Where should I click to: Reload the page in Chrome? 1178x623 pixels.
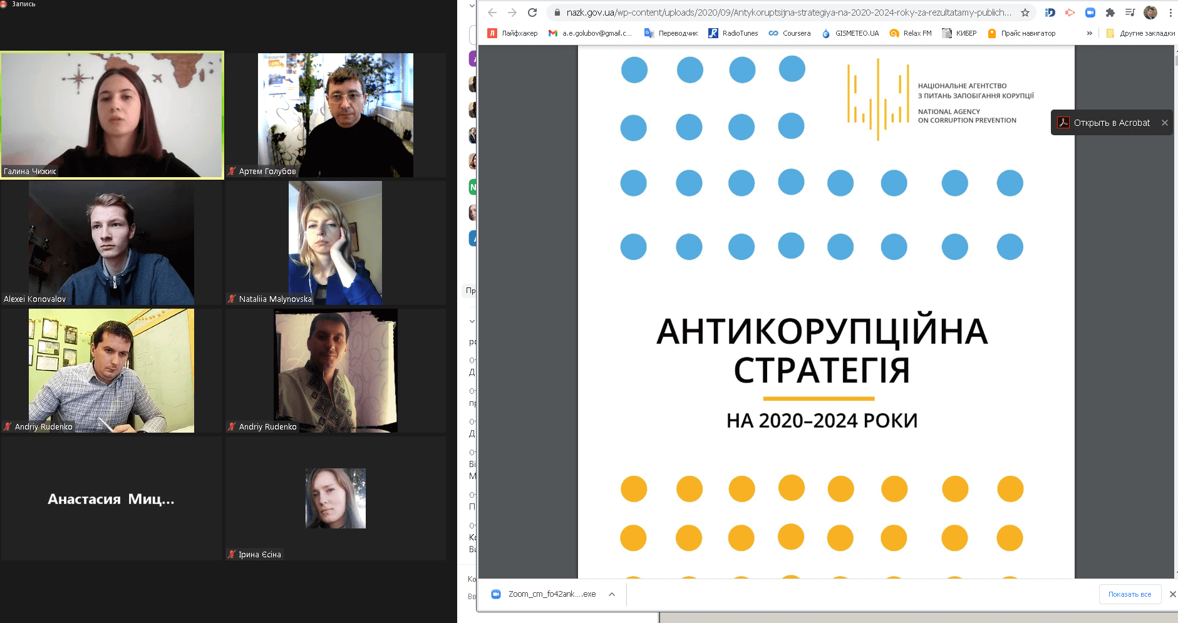point(532,13)
